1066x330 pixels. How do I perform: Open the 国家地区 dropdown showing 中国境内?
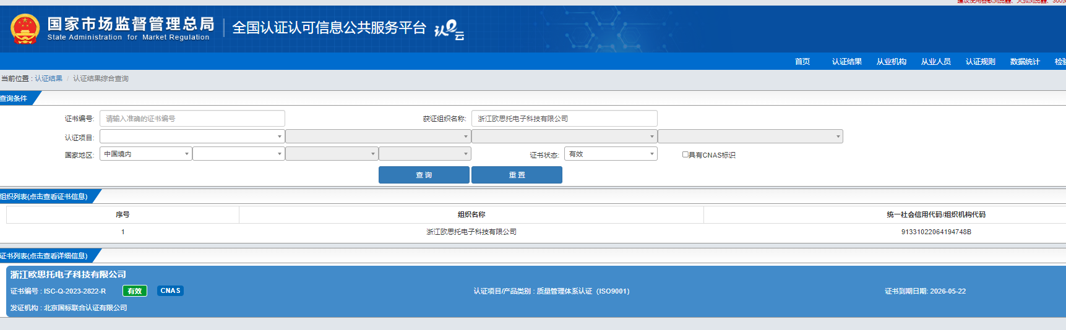(146, 154)
